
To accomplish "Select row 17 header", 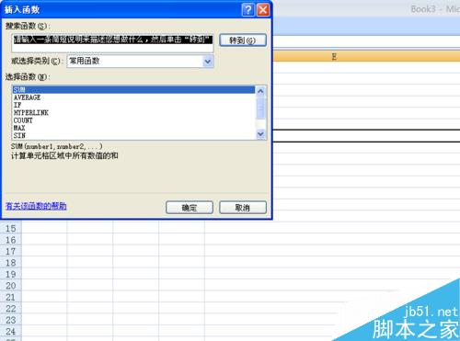I will pos(11,251).
